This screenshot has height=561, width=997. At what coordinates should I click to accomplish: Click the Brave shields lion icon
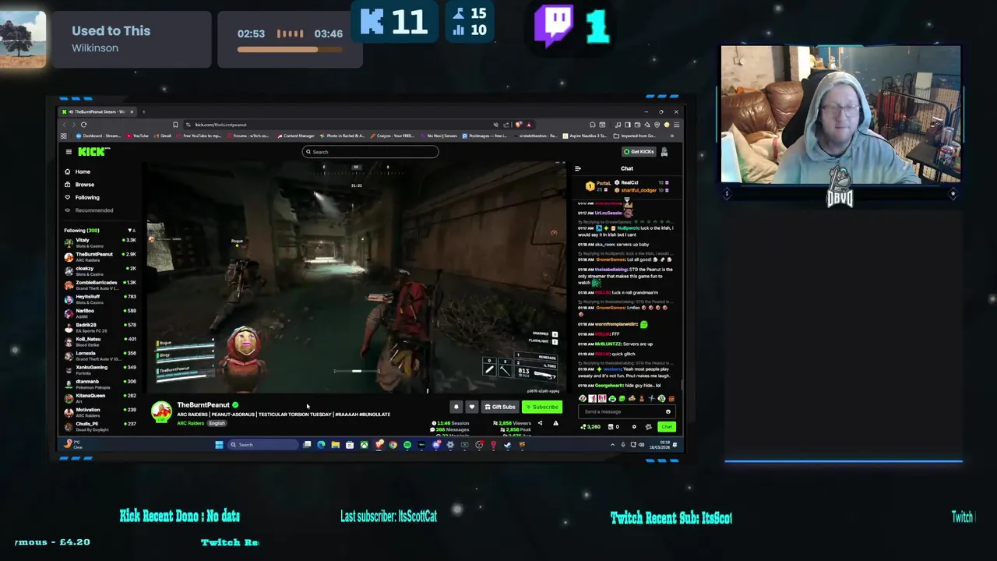(x=518, y=125)
